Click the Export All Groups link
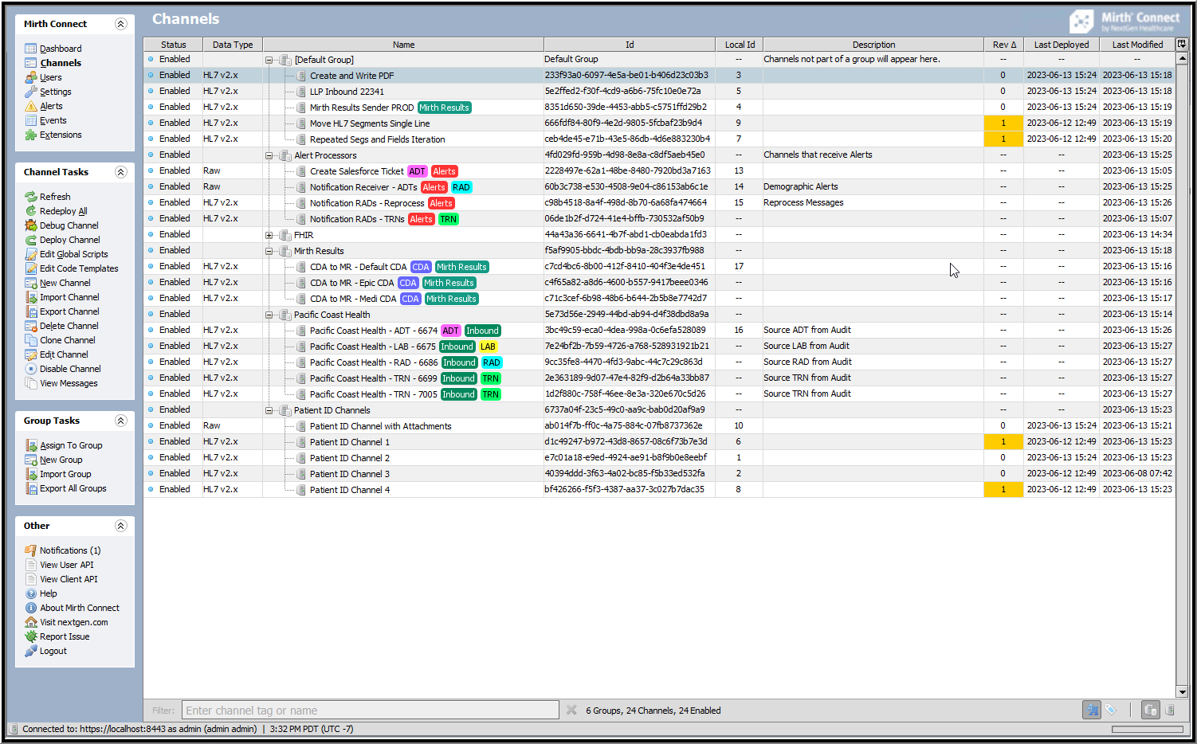The image size is (1197, 744). (x=73, y=488)
